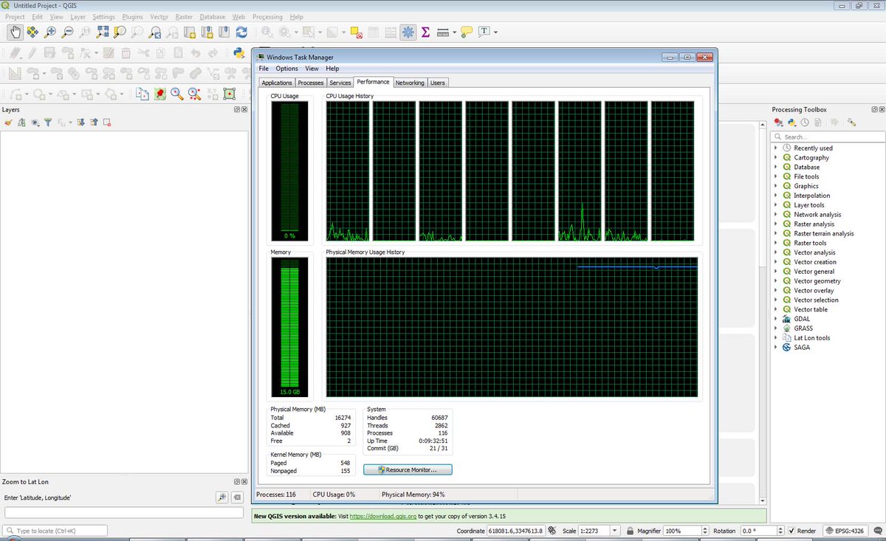This screenshot has width=886, height=541.
Task: Open Layer Styling brush icon in Layers panel
Action: [9, 123]
